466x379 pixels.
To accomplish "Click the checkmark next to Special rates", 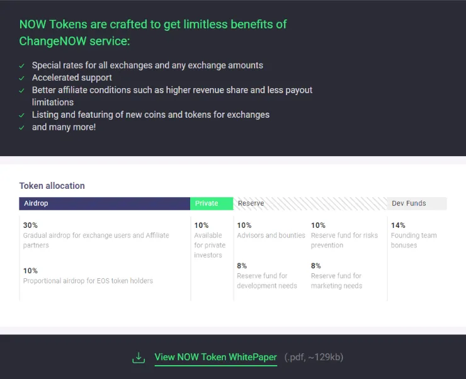I will [21, 65].
